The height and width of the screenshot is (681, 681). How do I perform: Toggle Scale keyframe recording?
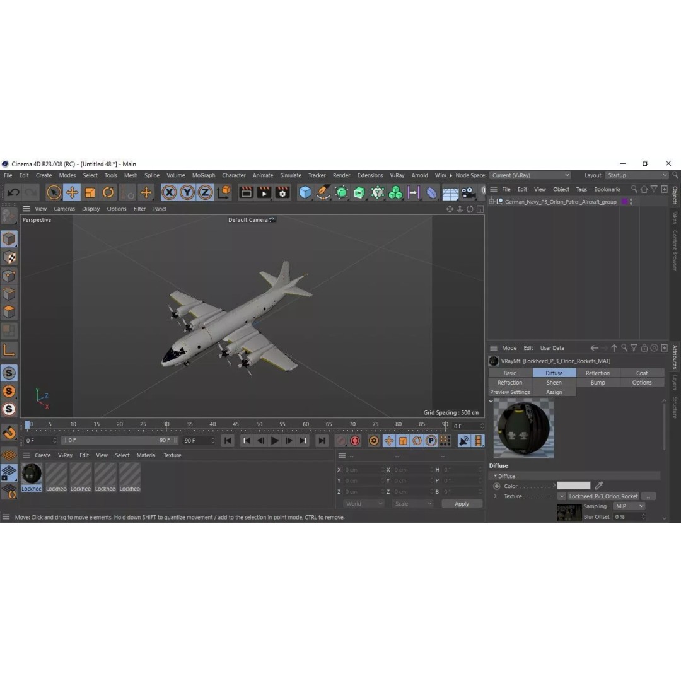coord(403,441)
